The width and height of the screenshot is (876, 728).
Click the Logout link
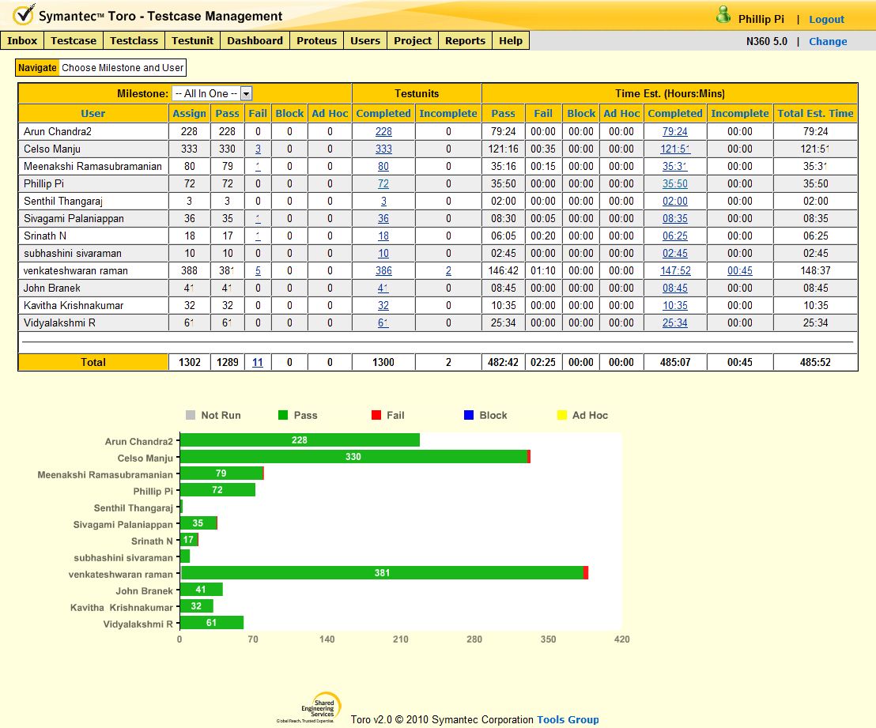point(826,19)
